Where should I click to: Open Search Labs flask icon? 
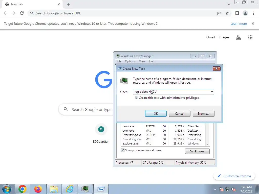tap(238, 37)
